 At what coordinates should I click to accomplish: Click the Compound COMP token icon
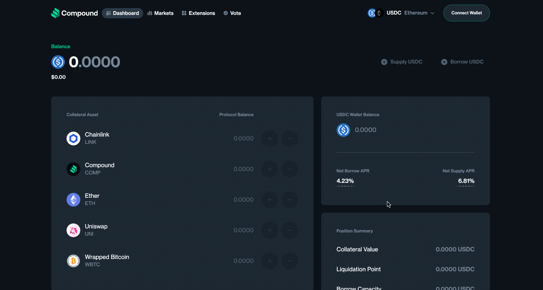(x=73, y=169)
